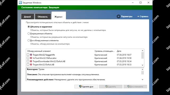The image size is (170, 95).
Task: Click 'Рекомендуемое действие' line in details pane
Action: [66, 80]
